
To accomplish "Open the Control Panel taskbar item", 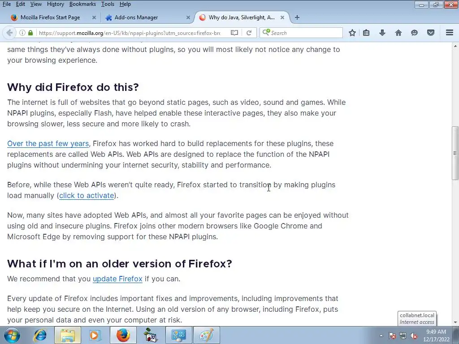I will [178, 335].
